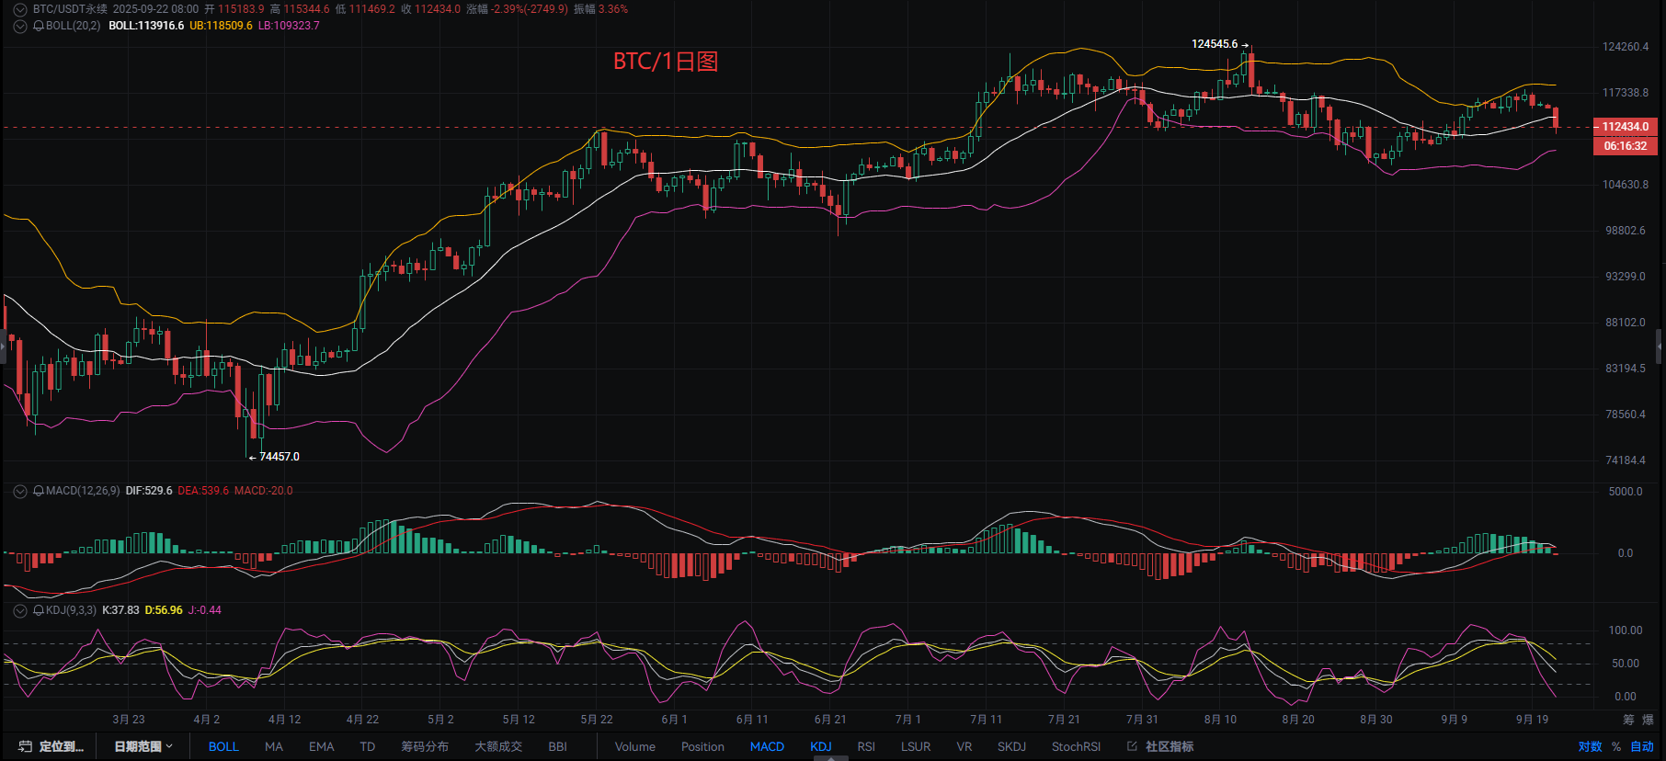Click the K:37.83 value in KDJ legend

pos(120,610)
